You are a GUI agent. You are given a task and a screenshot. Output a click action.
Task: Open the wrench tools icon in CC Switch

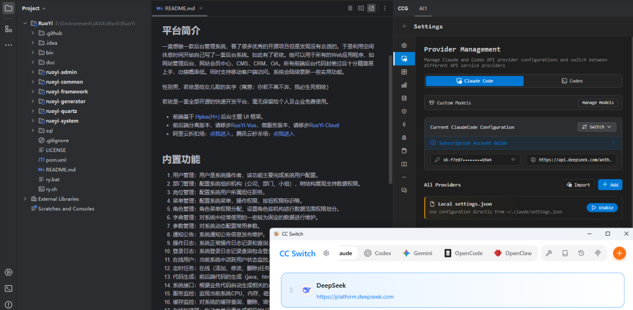549,253
